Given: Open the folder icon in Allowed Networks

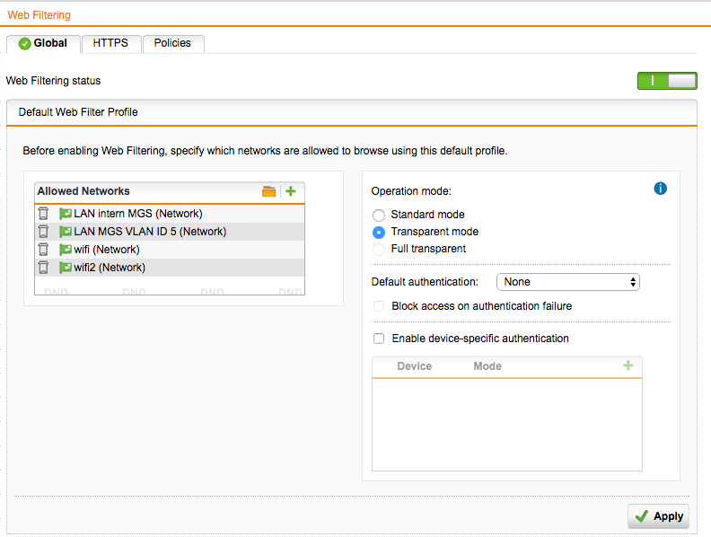Looking at the screenshot, I should pos(269,191).
